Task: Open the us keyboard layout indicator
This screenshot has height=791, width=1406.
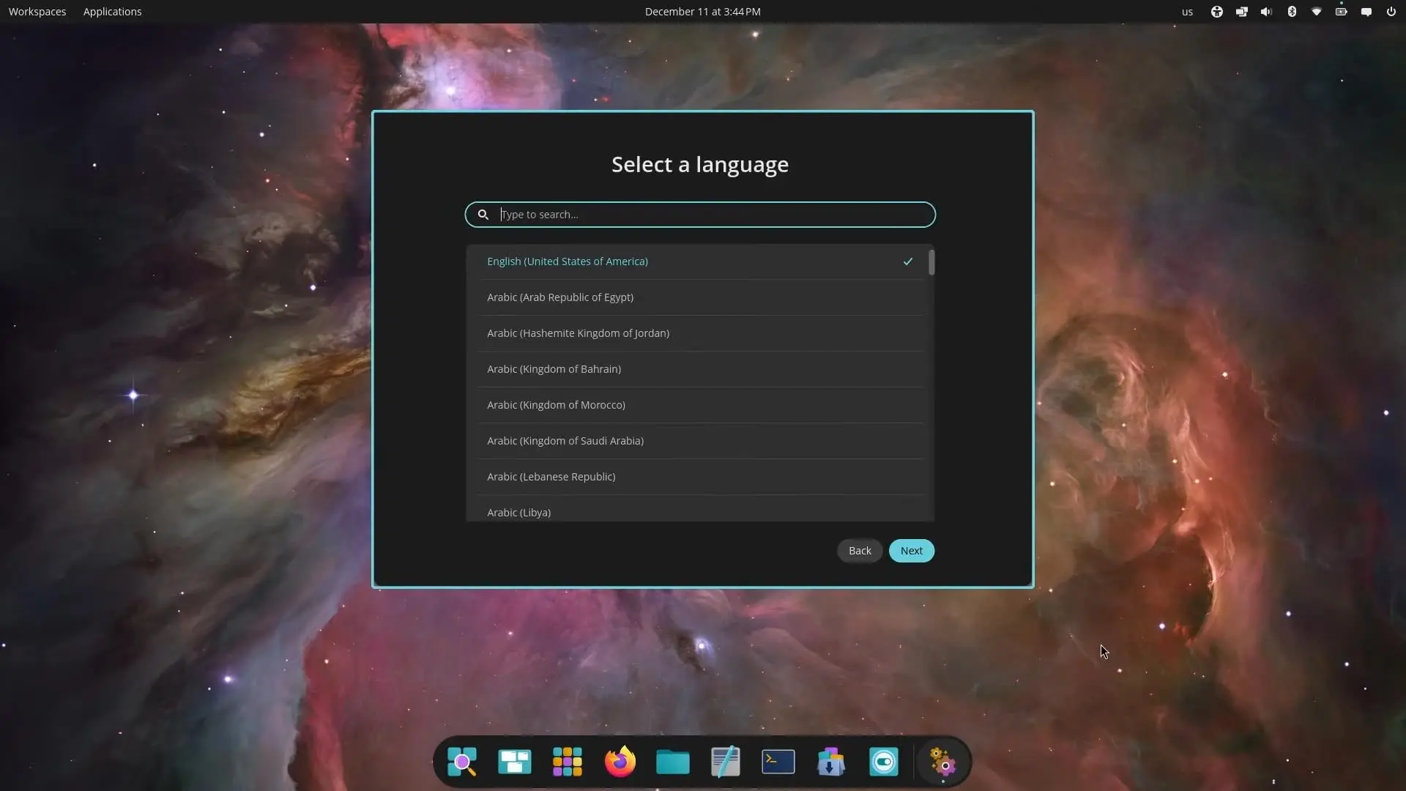Action: coord(1187,12)
